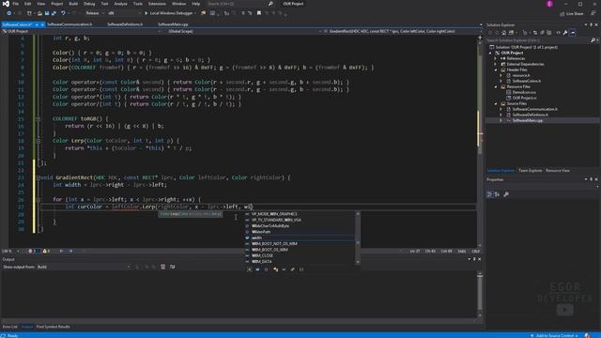Image resolution: width=601 pixels, height=338 pixels.
Task: Click the bookmark icon in the toolbar
Action: coord(259,13)
